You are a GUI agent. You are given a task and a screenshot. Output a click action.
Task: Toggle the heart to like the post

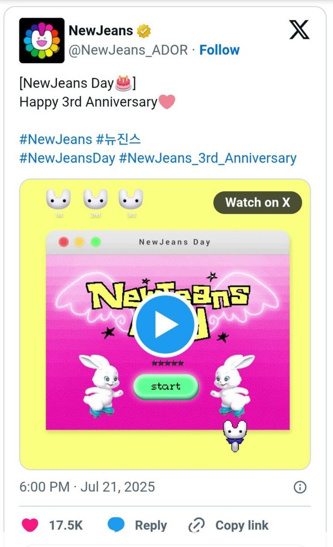29,525
